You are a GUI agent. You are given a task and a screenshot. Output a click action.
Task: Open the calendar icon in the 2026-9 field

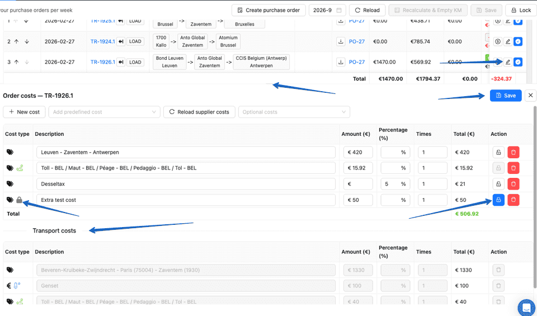(x=339, y=10)
